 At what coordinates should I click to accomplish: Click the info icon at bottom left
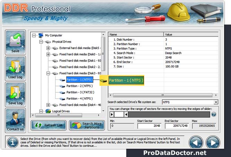(x=13, y=142)
